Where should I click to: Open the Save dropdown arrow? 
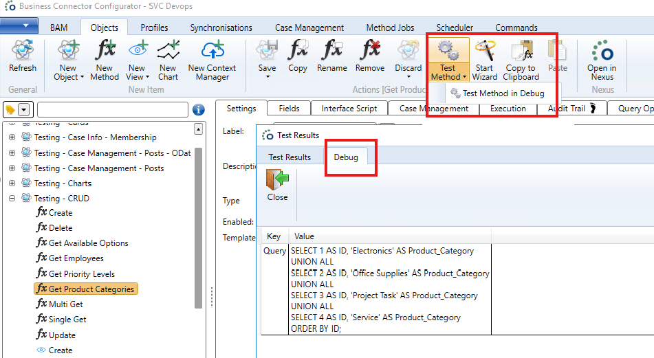268,77
